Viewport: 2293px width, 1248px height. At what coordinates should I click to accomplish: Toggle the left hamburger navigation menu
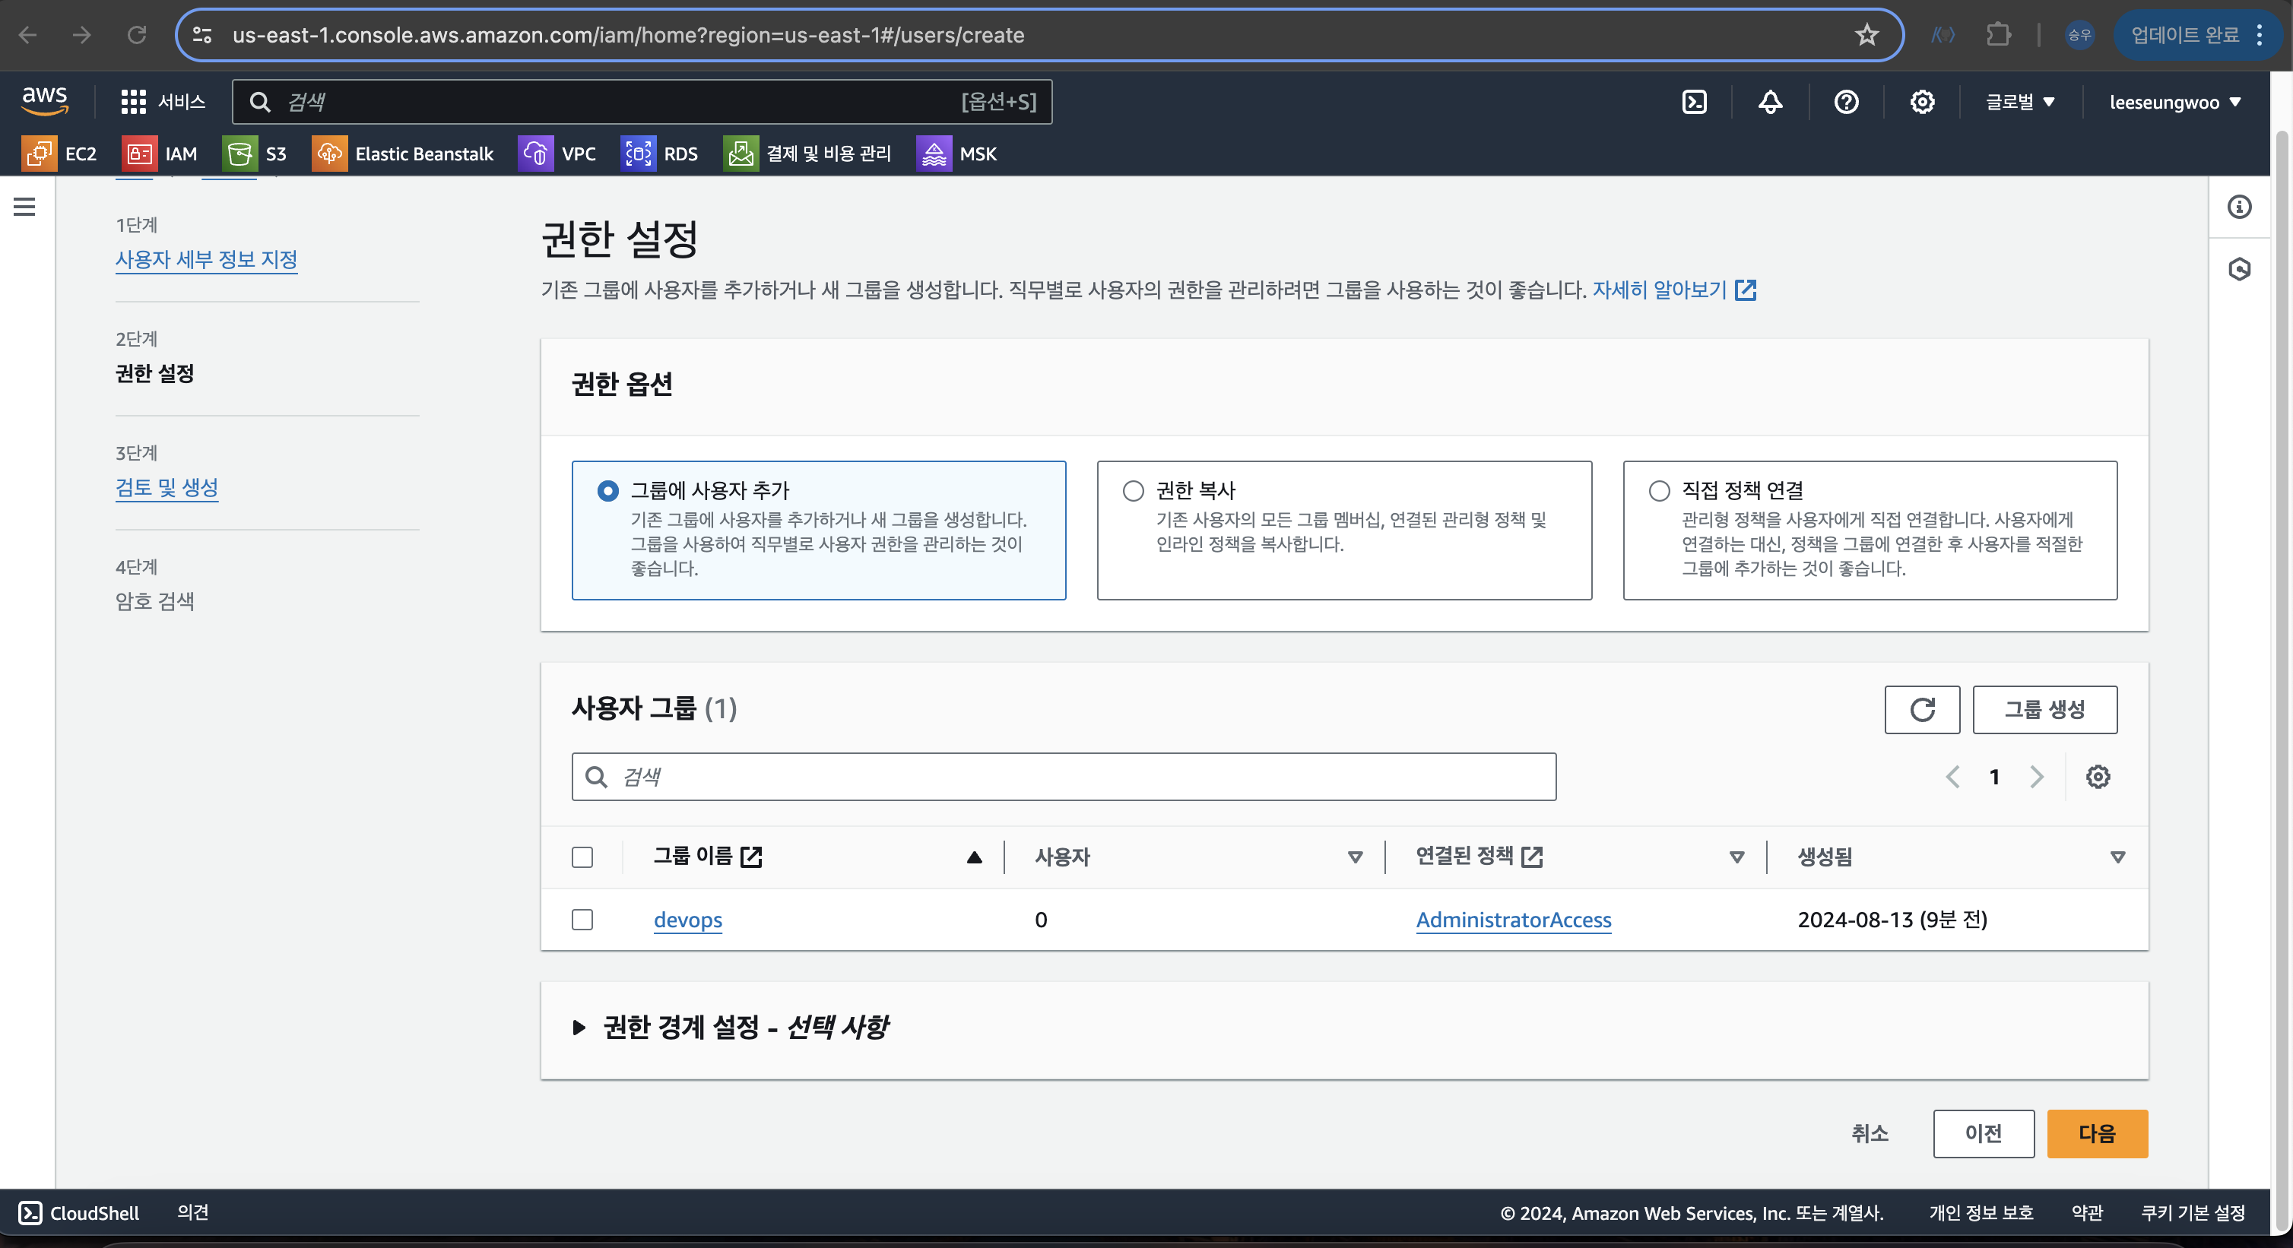pyautogui.click(x=25, y=207)
